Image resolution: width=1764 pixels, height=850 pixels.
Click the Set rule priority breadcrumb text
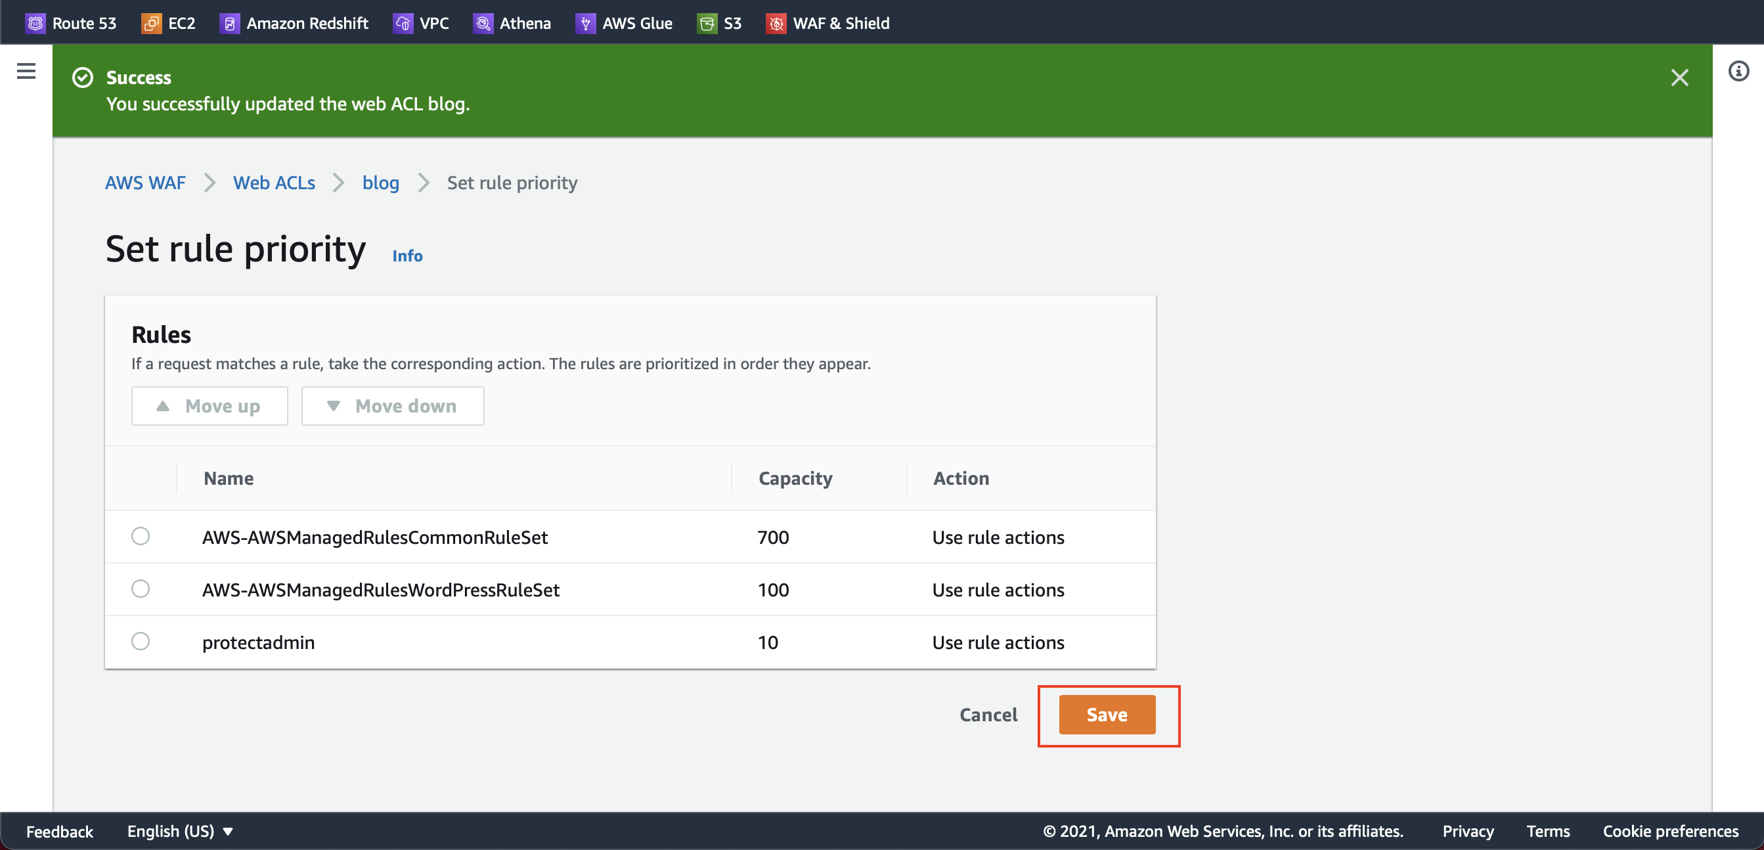pyautogui.click(x=512, y=183)
